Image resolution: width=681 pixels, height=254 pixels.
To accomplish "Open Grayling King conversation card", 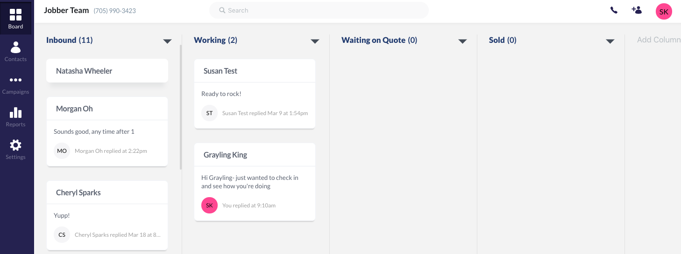I will pyautogui.click(x=255, y=181).
